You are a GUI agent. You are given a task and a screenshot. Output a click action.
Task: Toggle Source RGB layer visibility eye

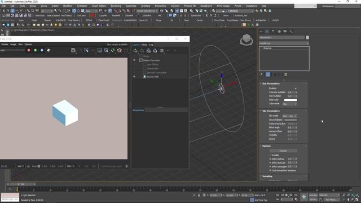tap(134, 77)
